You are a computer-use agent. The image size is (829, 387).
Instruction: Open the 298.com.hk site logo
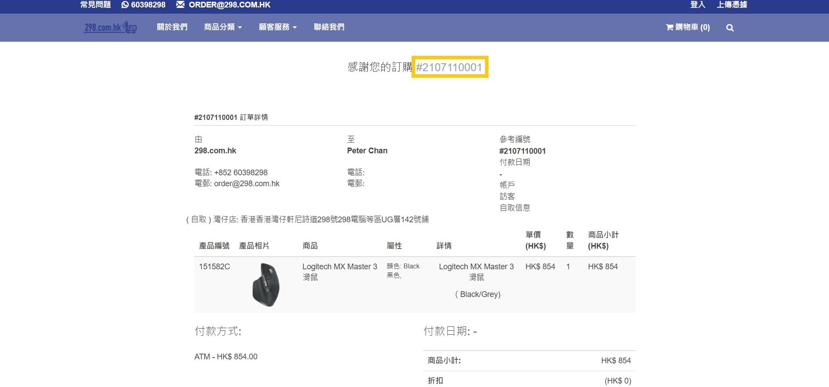tap(110, 27)
